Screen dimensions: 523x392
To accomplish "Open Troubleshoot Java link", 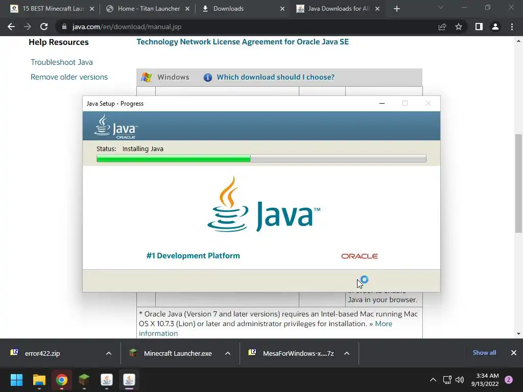I will pos(62,62).
